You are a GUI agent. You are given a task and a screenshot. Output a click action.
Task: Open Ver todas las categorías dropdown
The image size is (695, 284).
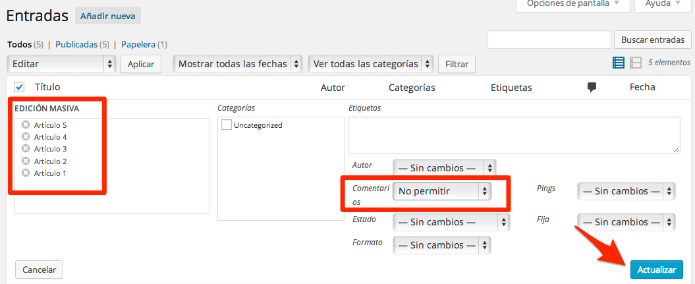[x=370, y=64]
